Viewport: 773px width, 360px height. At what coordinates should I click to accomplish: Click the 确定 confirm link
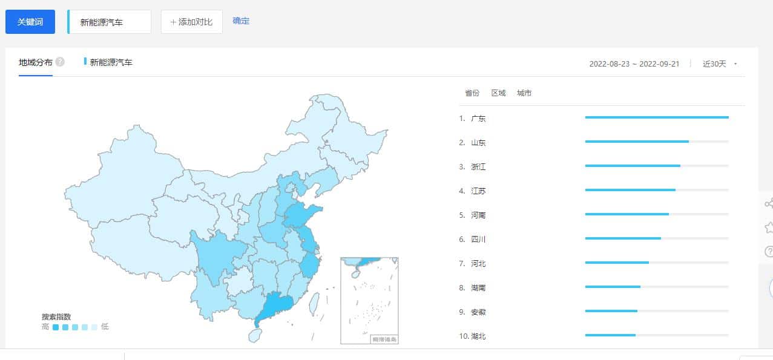point(240,20)
